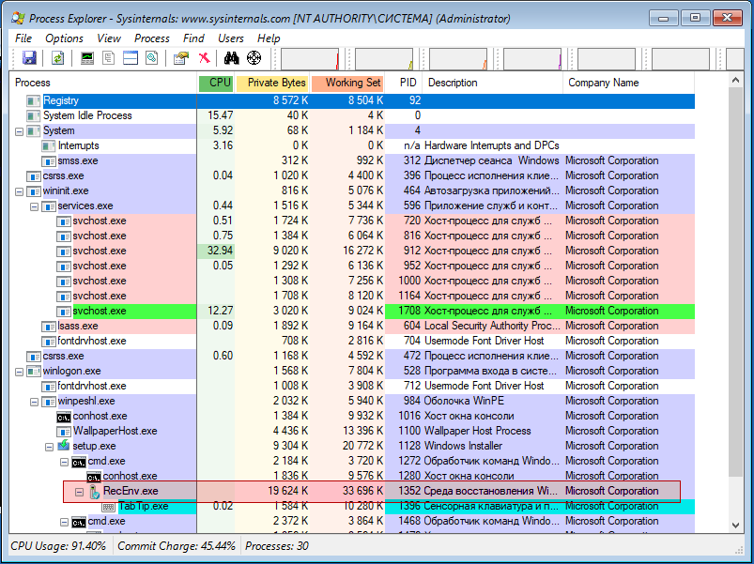
Task: Click 'Processes: 30' in status bar
Action: point(277,546)
